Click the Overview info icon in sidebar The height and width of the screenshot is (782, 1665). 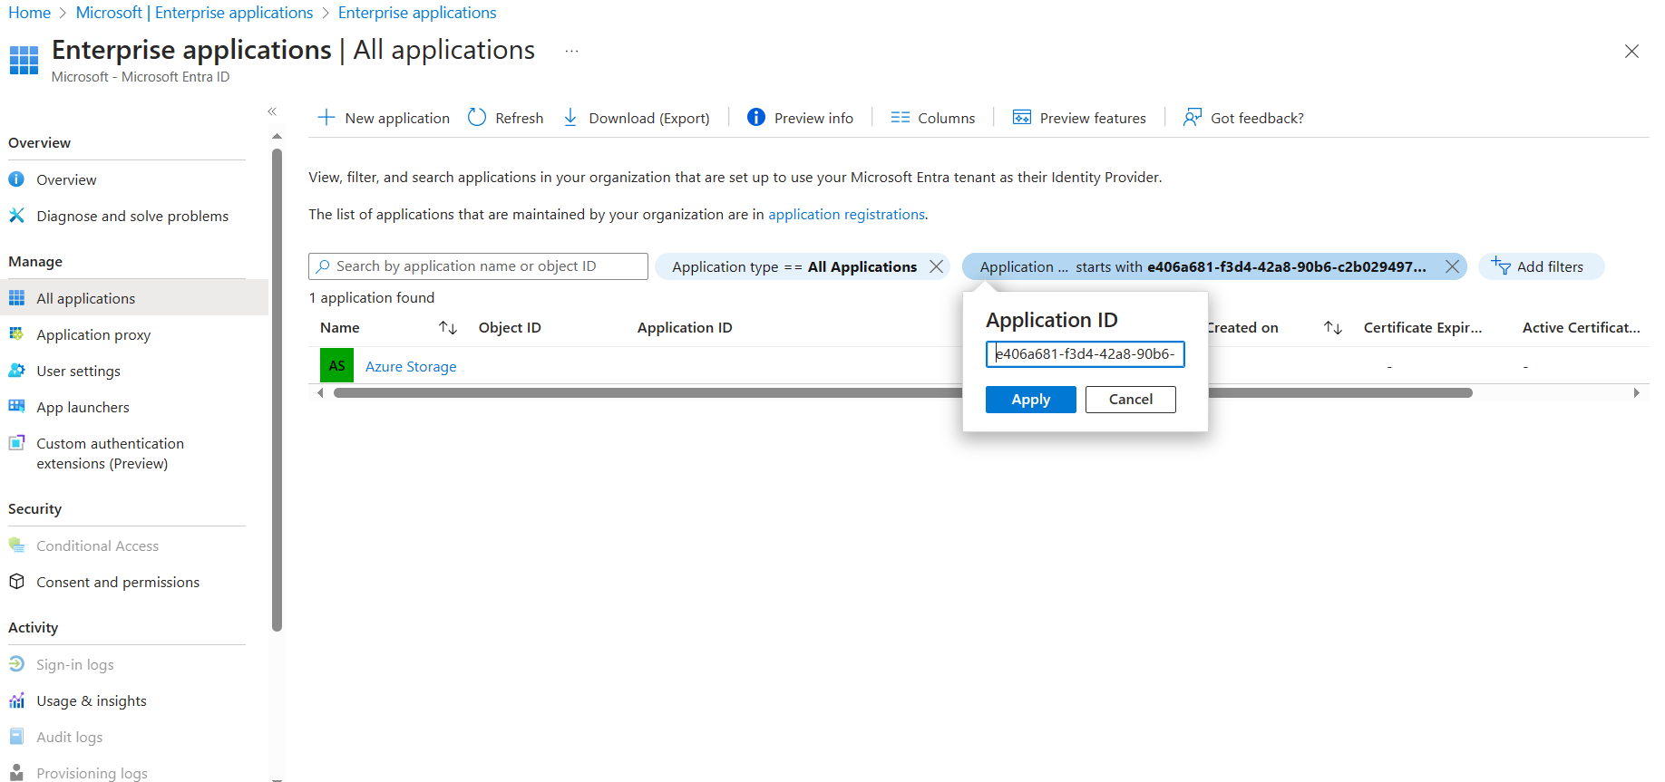click(x=16, y=179)
